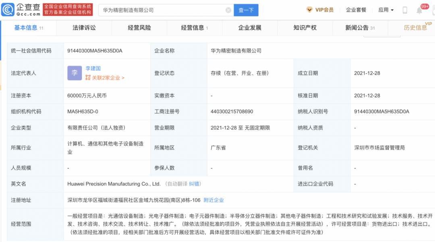Open the 附近企业 nearby companies link
The image size is (435, 242).
pyautogui.click(x=213, y=200)
